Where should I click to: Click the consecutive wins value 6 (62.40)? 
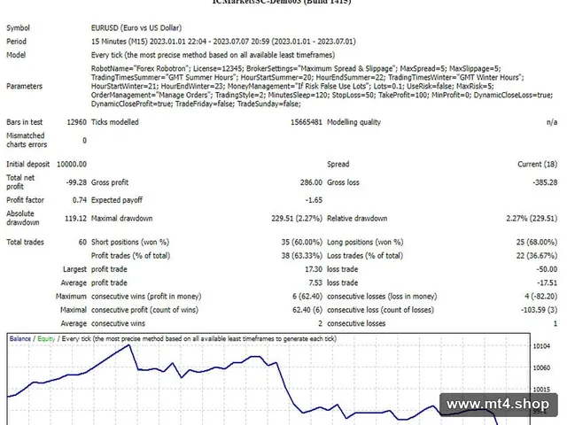coord(307,297)
